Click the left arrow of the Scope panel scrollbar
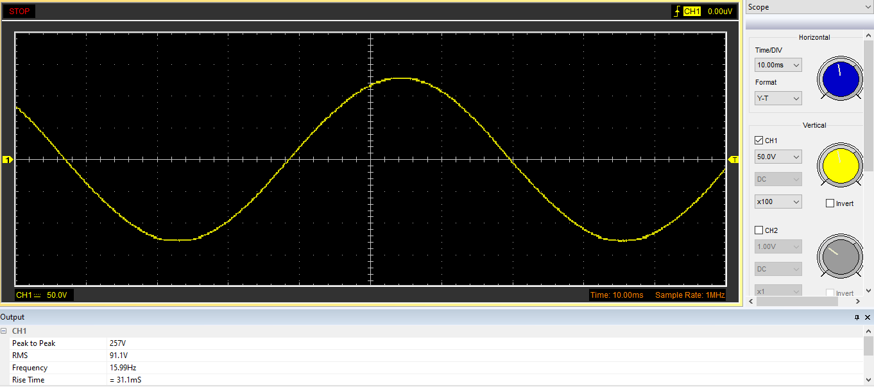Screen dimensions: 874x387 coord(750,301)
